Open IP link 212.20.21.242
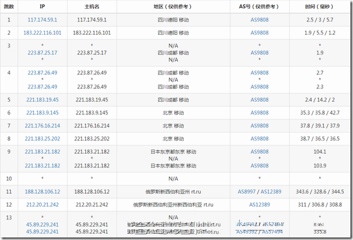Screen dimensions: 353x240 (42, 205)
